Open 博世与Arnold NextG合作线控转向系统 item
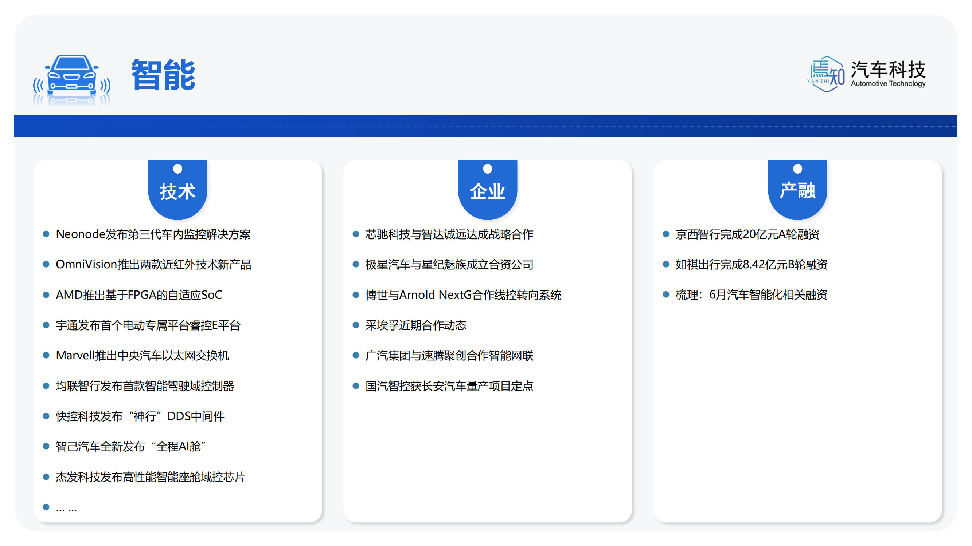The image size is (972, 546). click(x=463, y=295)
